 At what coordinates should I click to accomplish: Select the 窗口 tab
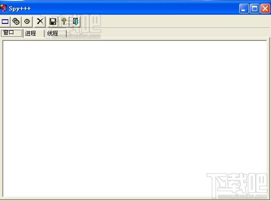click(12, 33)
